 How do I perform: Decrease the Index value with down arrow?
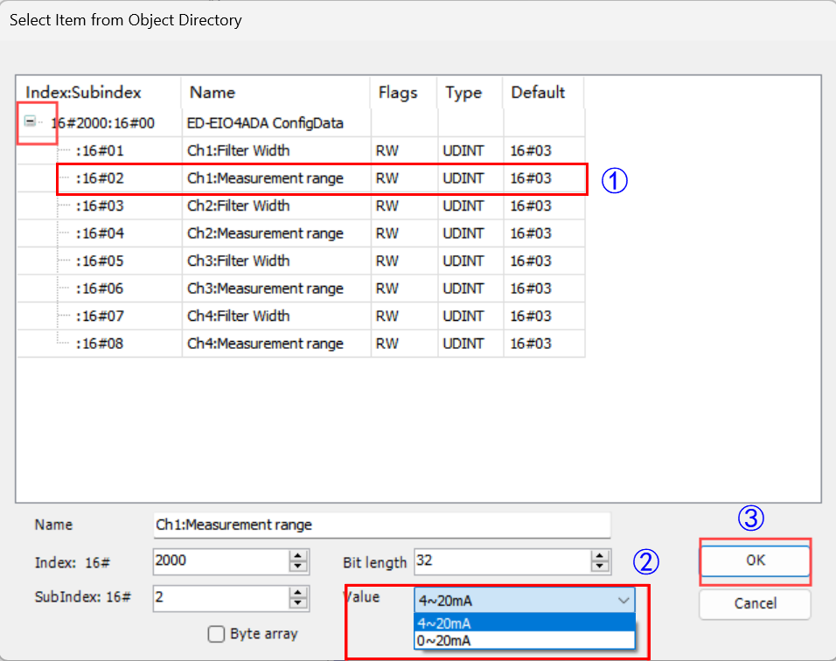point(299,566)
